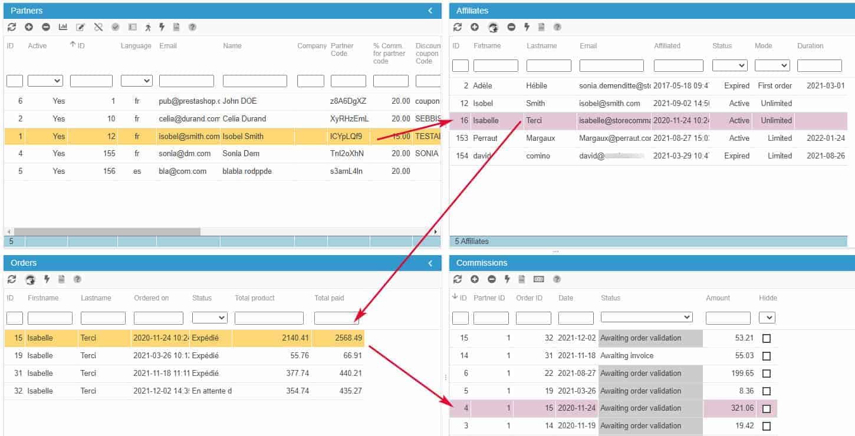Check Hidden box for commission ID 14
Image resolution: width=855 pixels, height=436 pixels.
point(767,356)
